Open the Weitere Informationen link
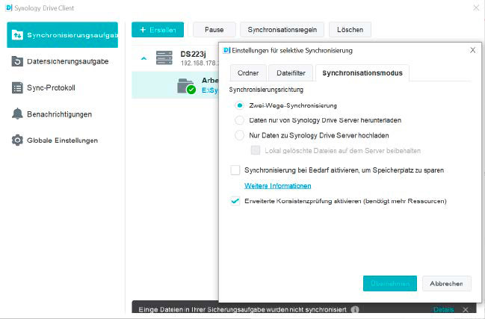Screen dimensions: 485x319 [278, 186]
